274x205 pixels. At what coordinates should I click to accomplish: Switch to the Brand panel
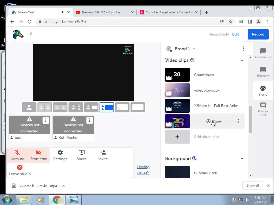coord(263,91)
